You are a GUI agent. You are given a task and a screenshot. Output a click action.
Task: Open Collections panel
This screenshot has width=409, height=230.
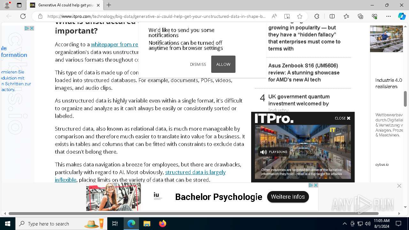[360, 16]
